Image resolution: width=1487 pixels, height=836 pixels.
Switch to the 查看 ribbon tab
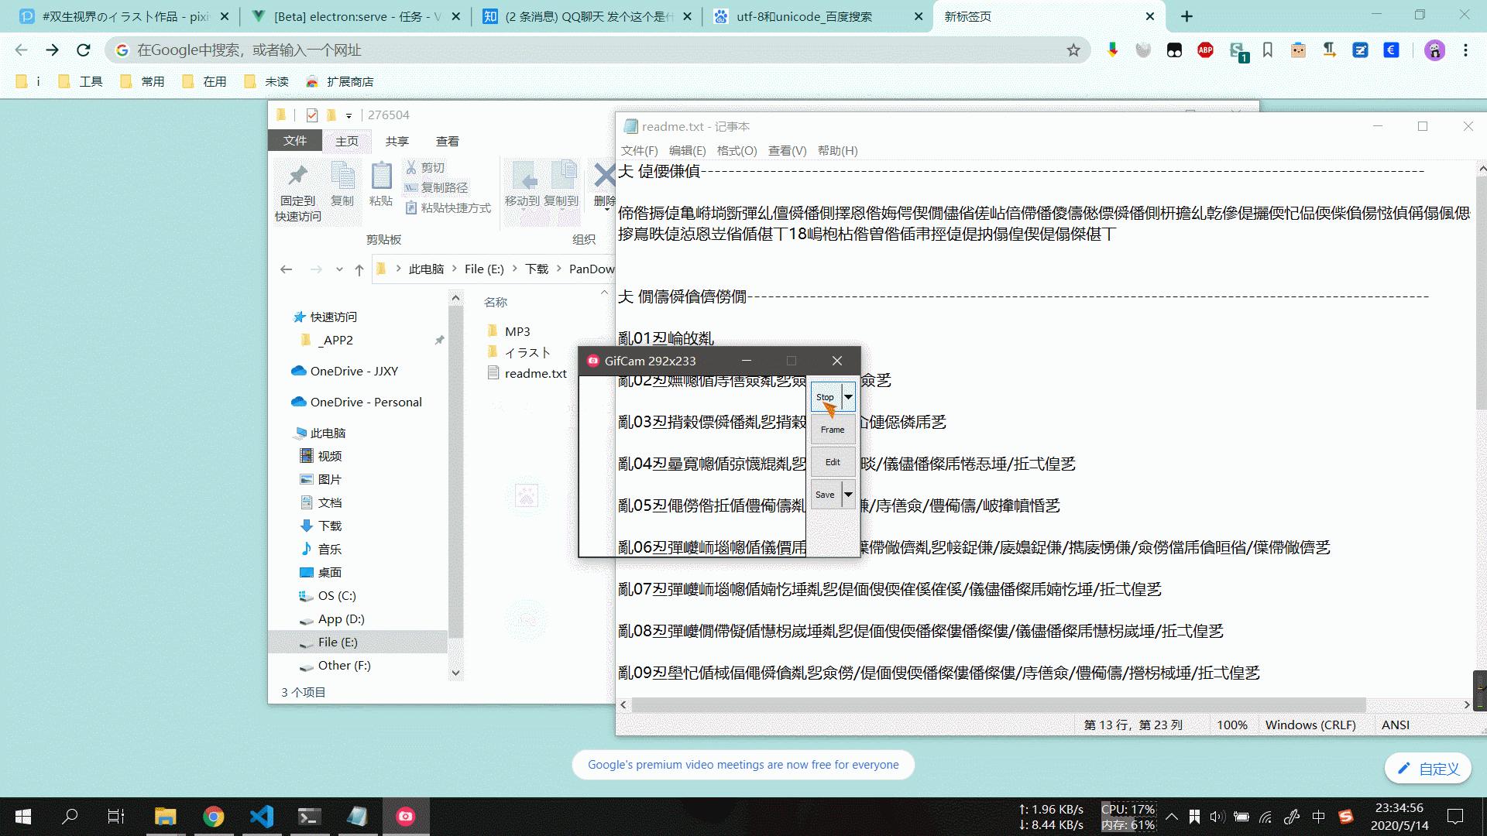tap(447, 141)
